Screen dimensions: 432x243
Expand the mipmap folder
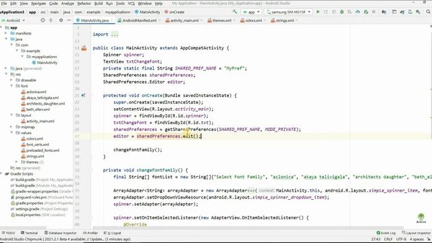pyautogui.click(x=11, y=127)
